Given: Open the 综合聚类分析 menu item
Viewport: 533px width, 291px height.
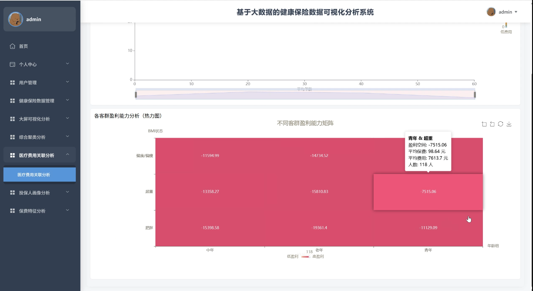Looking at the screenshot, I should pos(40,137).
